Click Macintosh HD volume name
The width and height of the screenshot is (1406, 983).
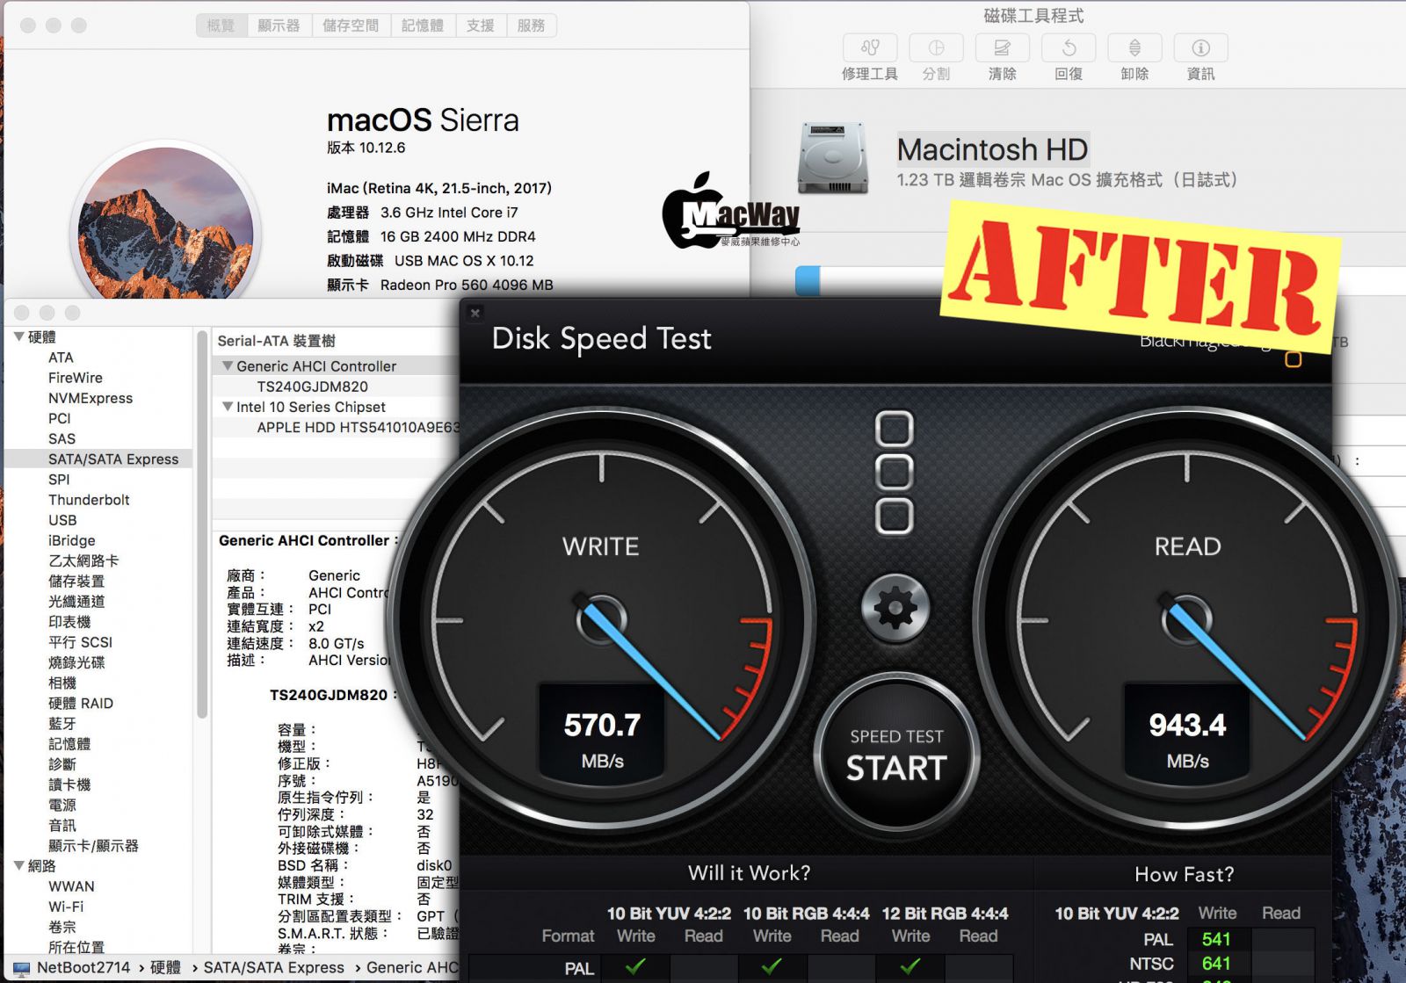pyautogui.click(x=992, y=150)
